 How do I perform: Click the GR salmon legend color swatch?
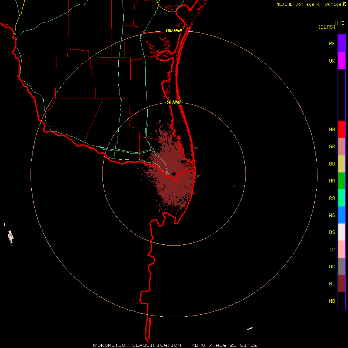(341, 146)
